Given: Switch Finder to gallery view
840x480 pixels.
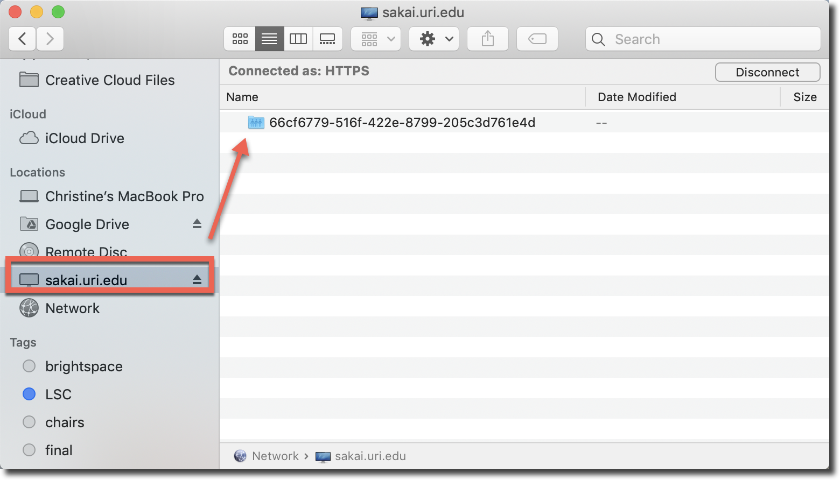Looking at the screenshot, I should 327,39.
